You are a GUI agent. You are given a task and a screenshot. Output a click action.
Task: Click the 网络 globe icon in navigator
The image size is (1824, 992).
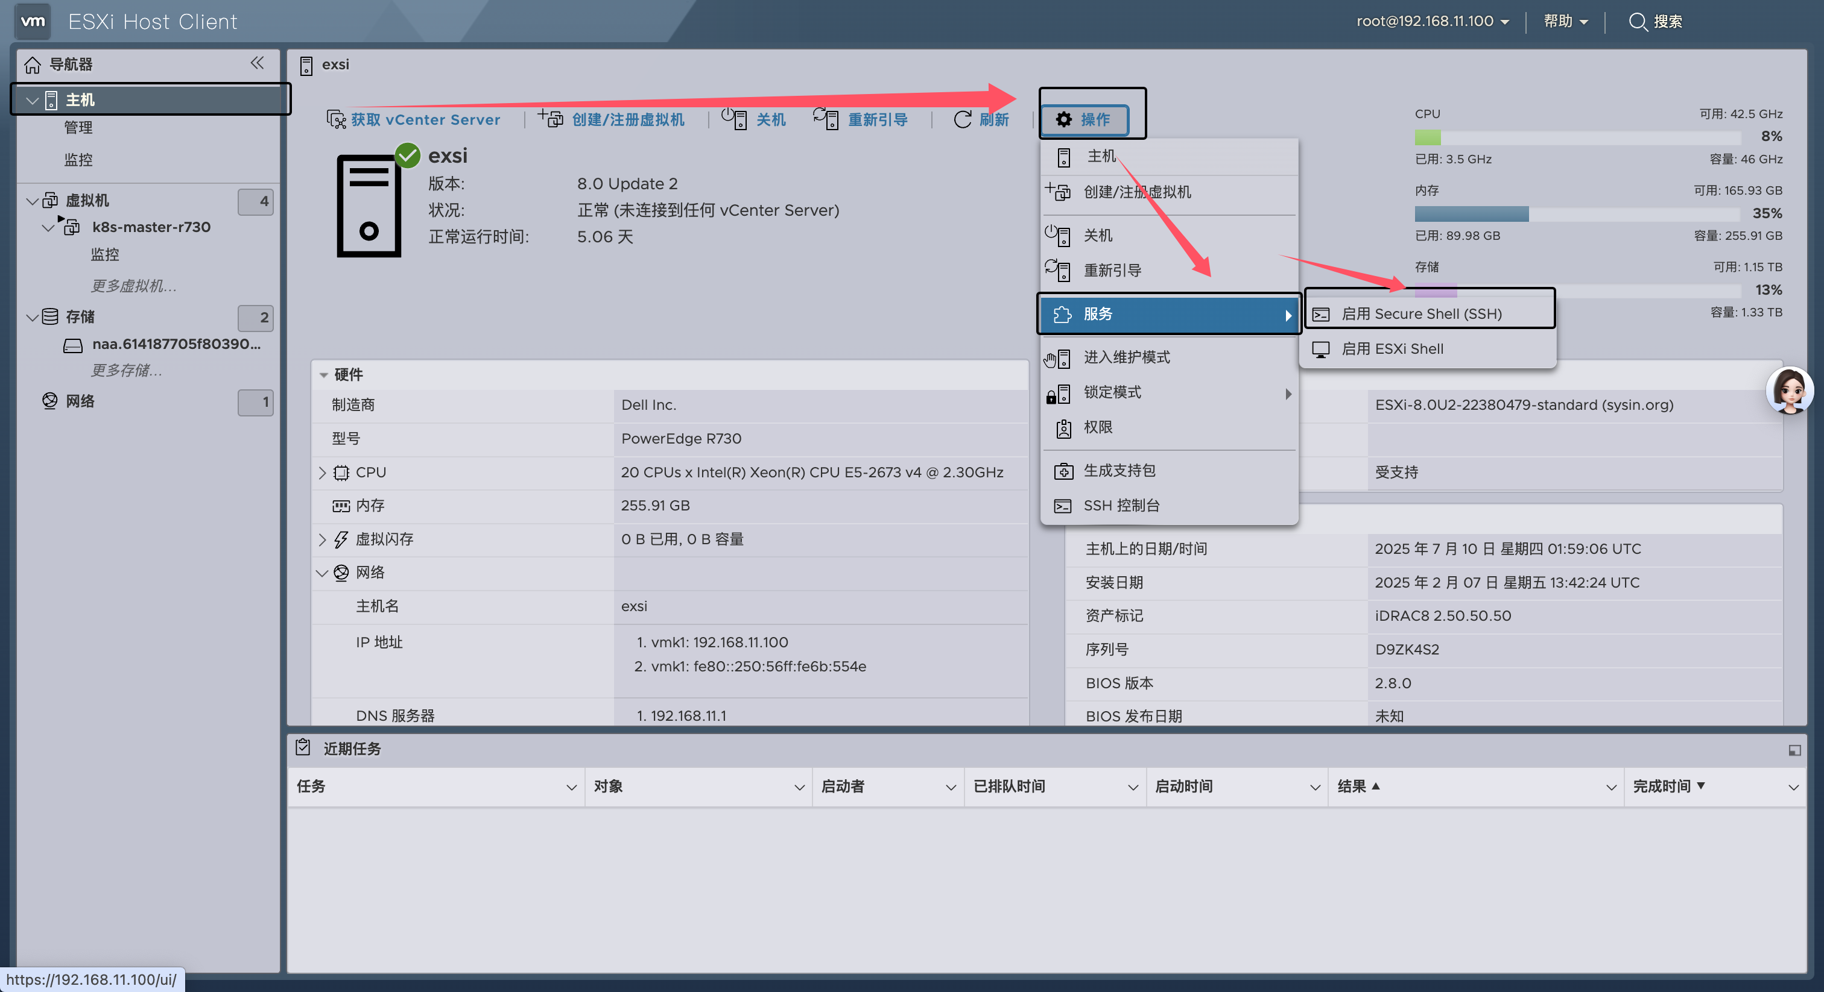pyautogui.click(x=50, y=401)
